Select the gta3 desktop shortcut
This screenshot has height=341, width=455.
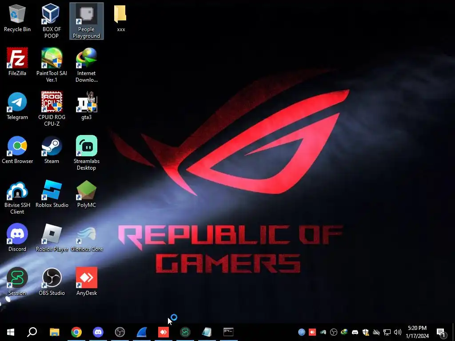tap(86, 106)
